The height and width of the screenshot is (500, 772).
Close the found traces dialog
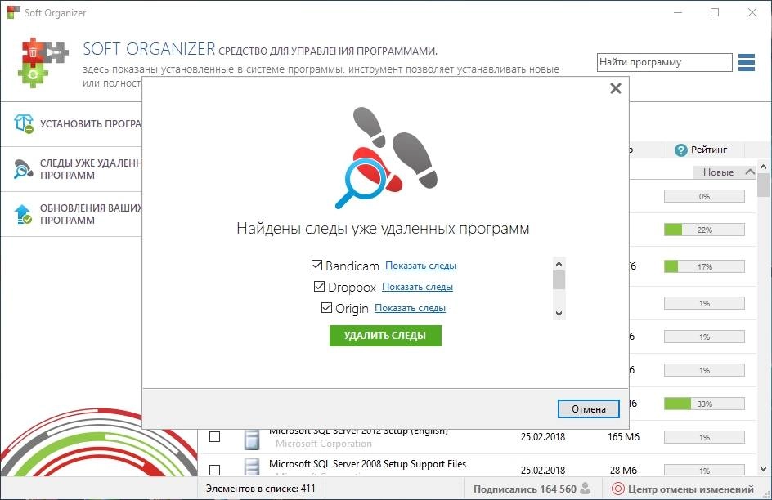[x=616, y=88]
